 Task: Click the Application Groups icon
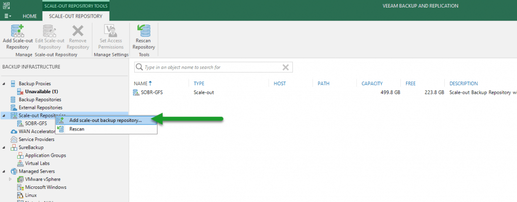pos(20,155)
